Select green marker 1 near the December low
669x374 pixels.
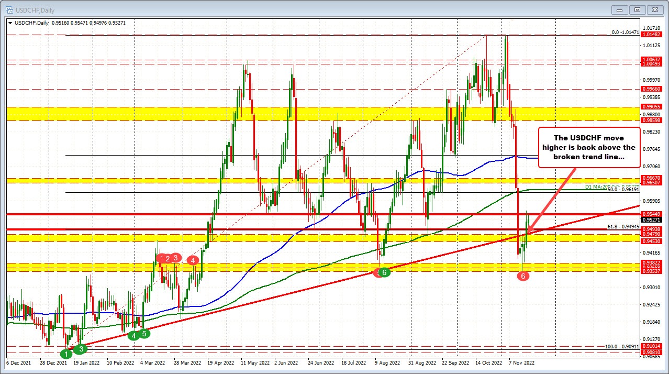pyautogui.click(x=66, y=354)
